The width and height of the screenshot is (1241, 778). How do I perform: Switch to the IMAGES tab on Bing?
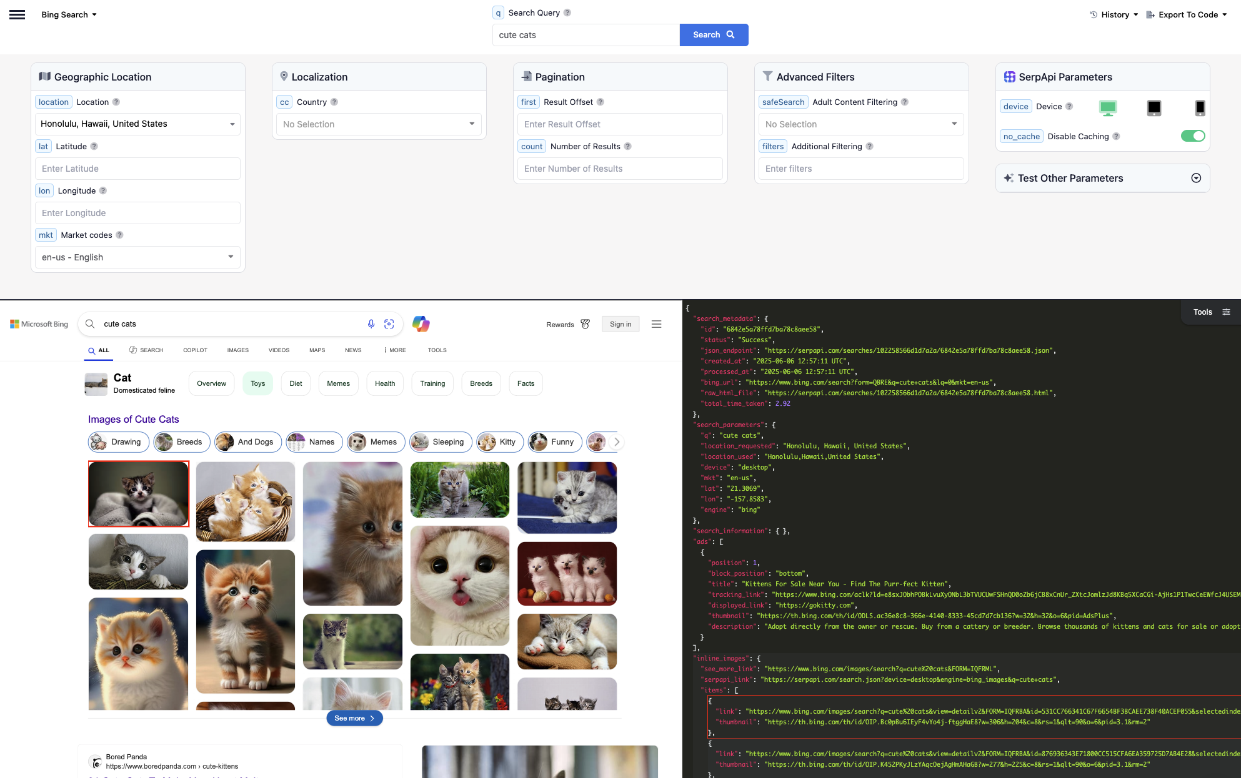238,350
